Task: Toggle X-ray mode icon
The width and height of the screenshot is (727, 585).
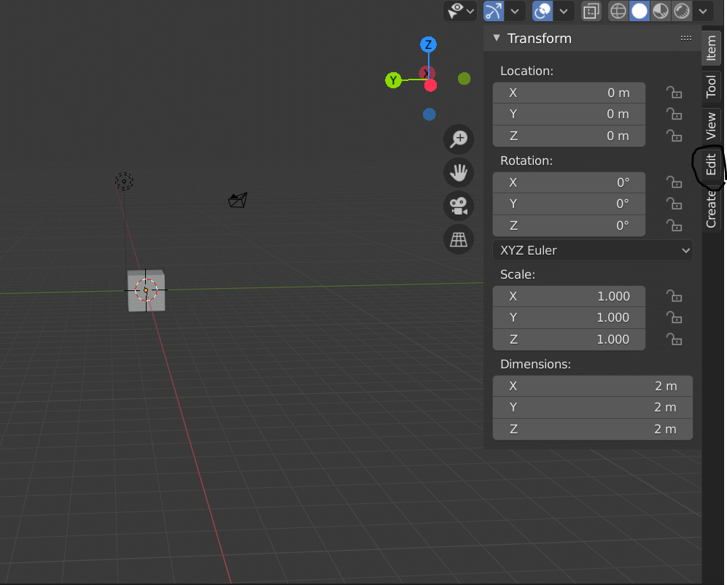Action: point(591,11)
